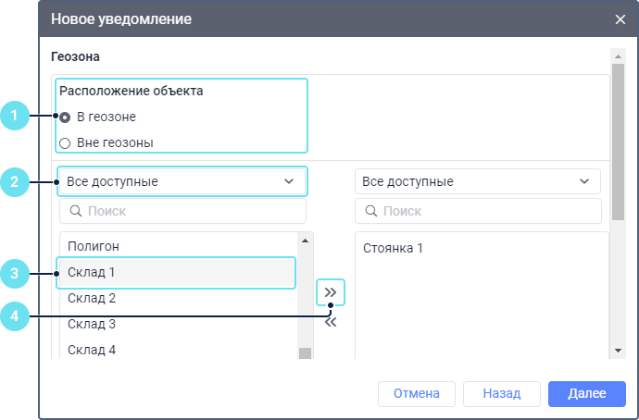Viewport: 639px width, 420px height.
Task: Go back with the Назад button
Action: click(502, 393)
